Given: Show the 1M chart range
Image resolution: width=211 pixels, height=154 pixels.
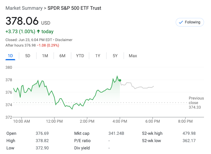Looking at the screenshot, I should pyautogui.click(x=45, y=56).
